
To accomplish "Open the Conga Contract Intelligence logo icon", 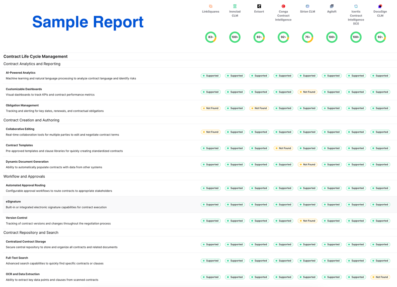I will point(283,6).
